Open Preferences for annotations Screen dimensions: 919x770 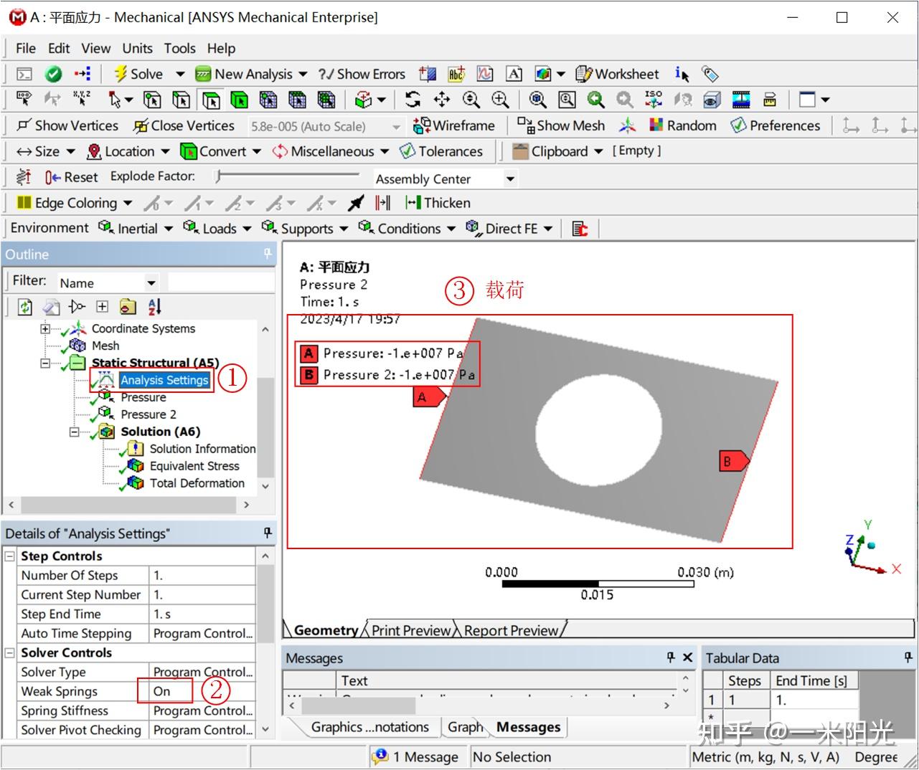click(776, 125)
